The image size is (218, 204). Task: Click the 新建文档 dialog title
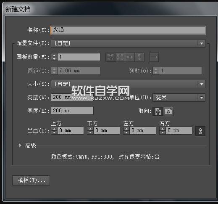tap(18, 9)
